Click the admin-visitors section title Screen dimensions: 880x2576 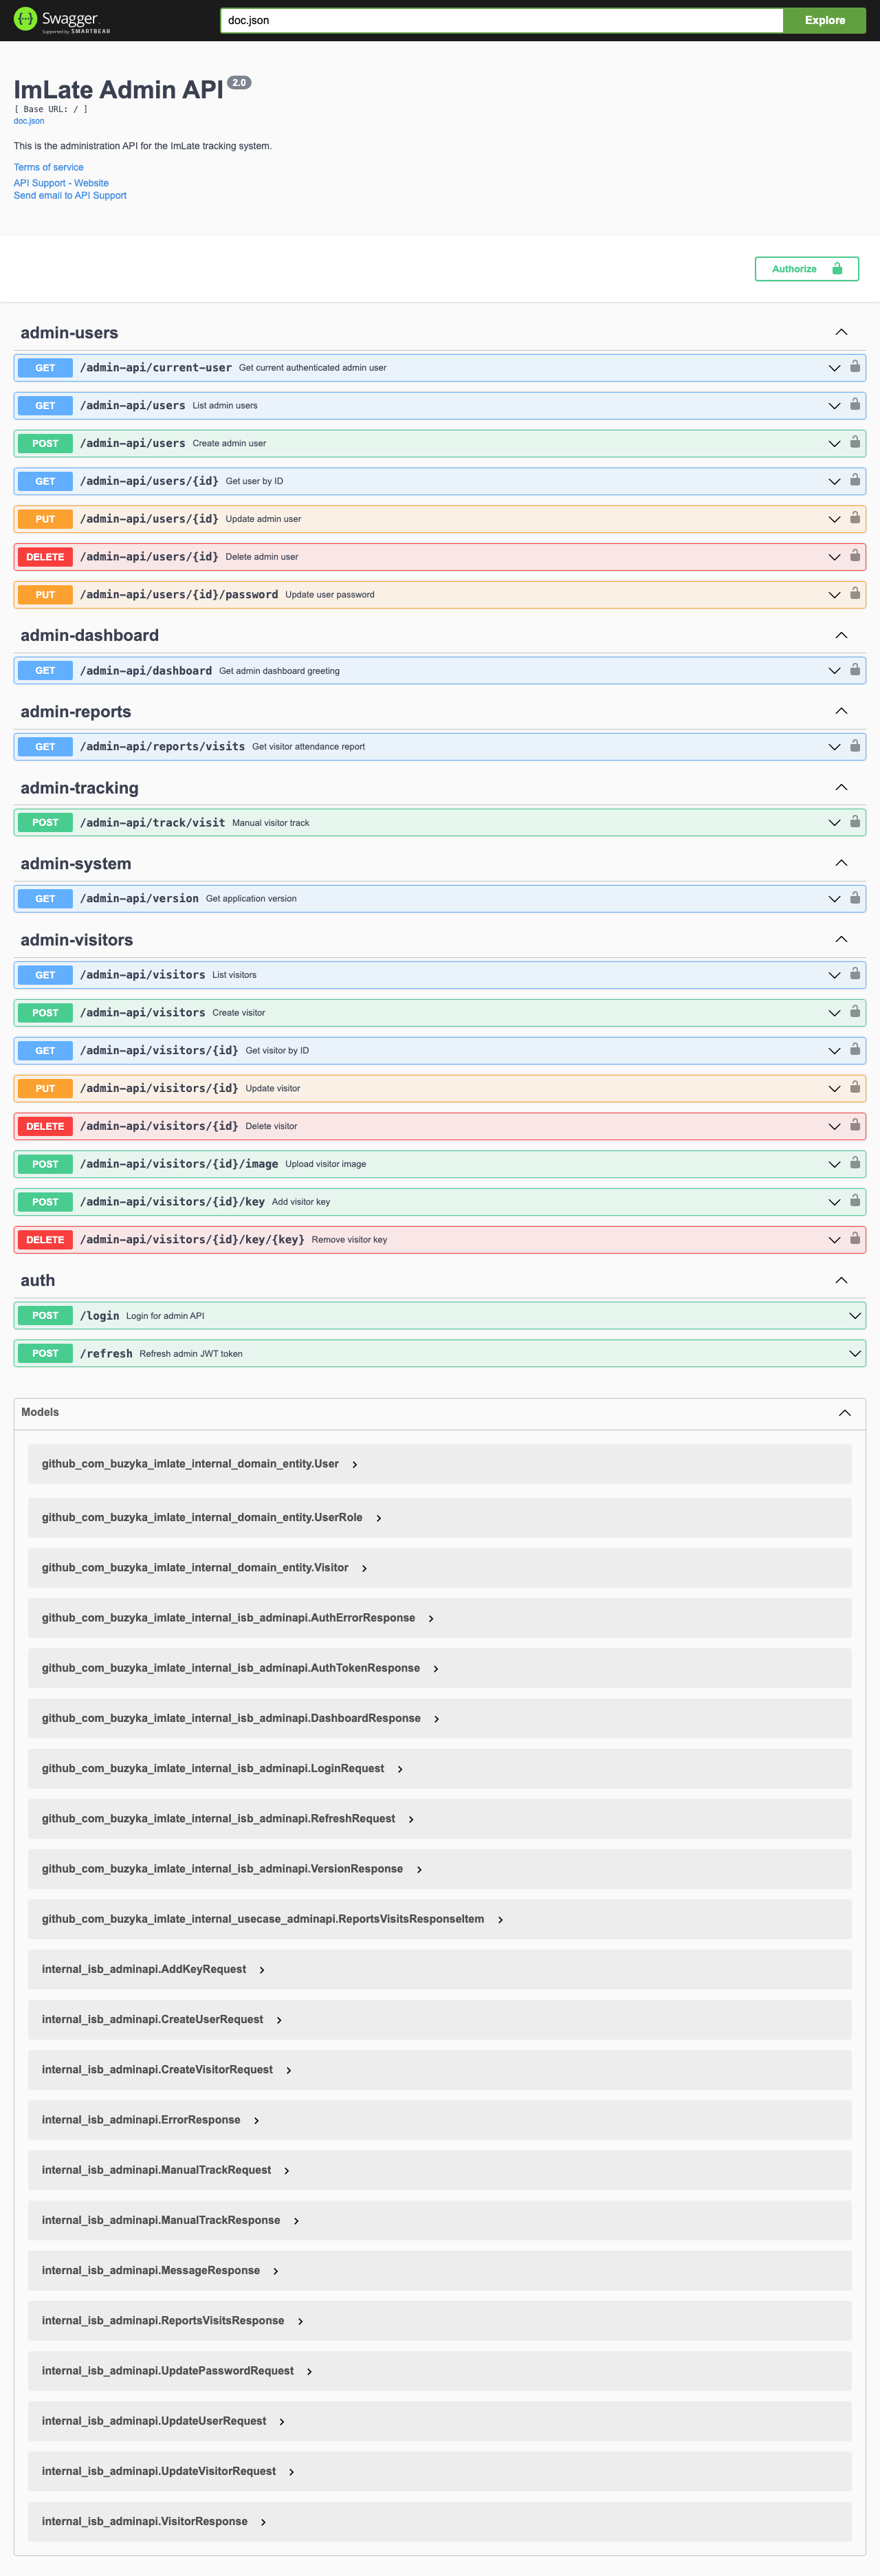pos(77,940)
